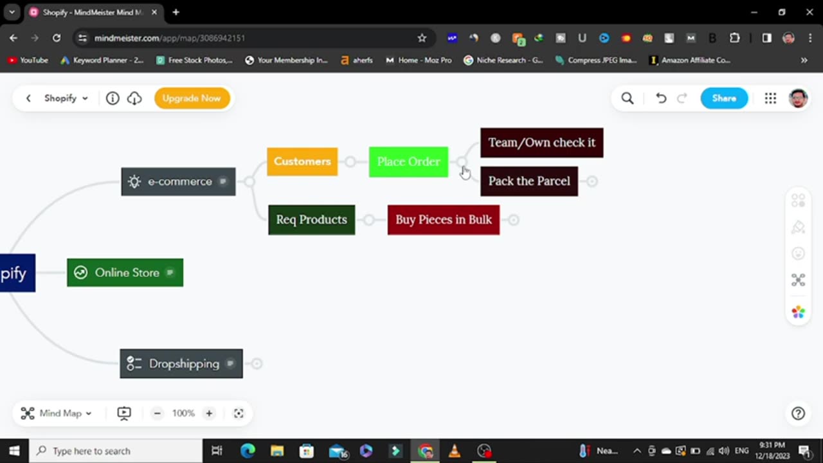
Task: Select the Dropshipping node
Action: pos(181,364)
